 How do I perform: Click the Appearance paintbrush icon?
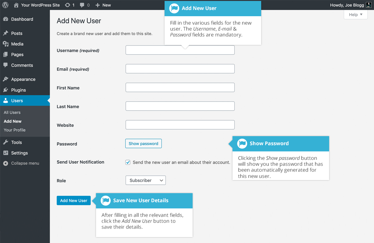(6, 79)
